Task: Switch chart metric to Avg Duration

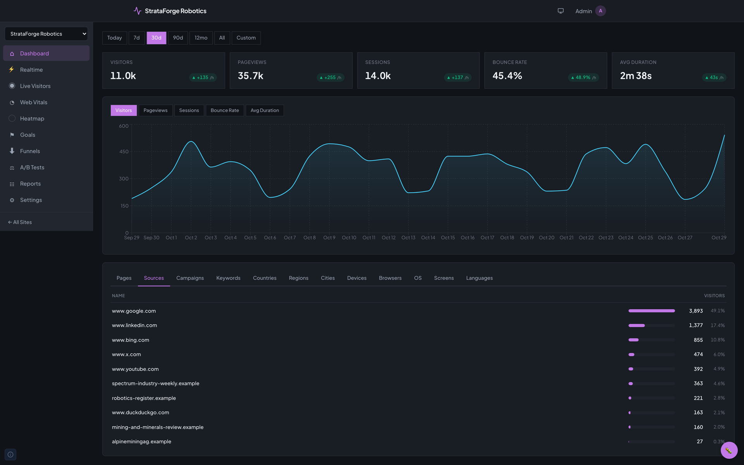Action: point(265,110)
